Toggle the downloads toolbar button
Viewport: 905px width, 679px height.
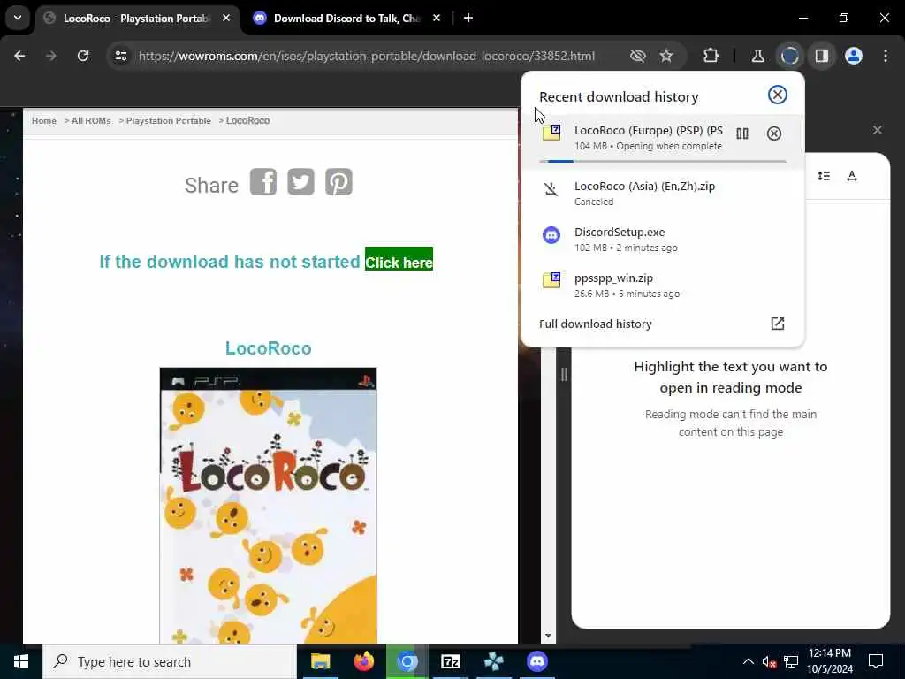coord(789,56)
